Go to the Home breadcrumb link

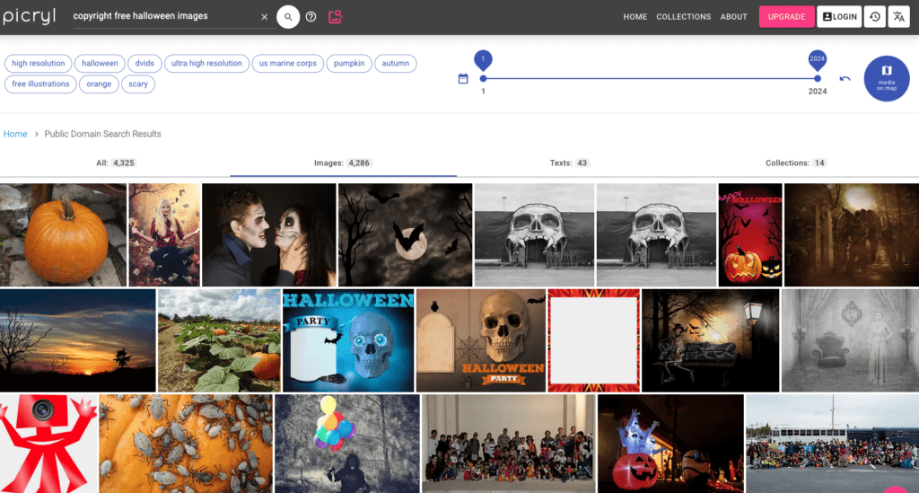[15, 134]
